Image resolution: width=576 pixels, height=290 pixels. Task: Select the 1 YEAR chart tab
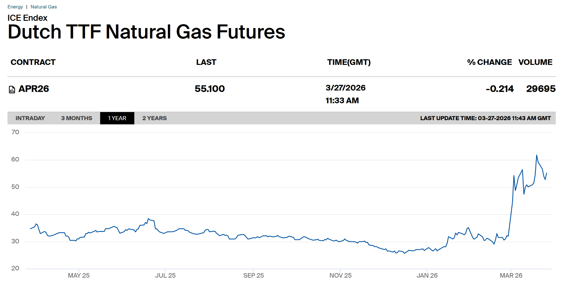(x=117, y=118)
